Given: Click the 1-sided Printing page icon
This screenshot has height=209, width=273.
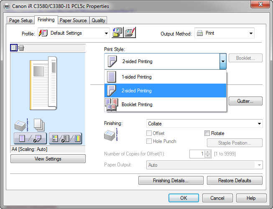Looking at the screenshot, I should pos(112,77).
